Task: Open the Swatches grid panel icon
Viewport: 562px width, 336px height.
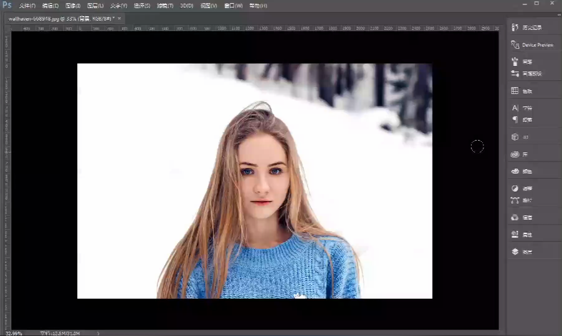Action: coord(515,90)
